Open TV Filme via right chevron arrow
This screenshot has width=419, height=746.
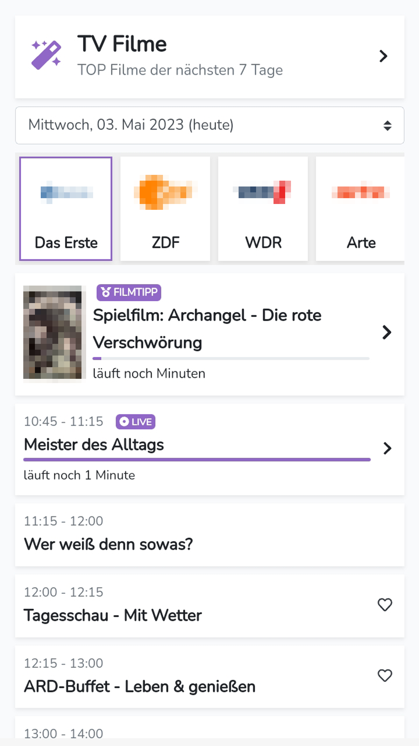(383, 56)
